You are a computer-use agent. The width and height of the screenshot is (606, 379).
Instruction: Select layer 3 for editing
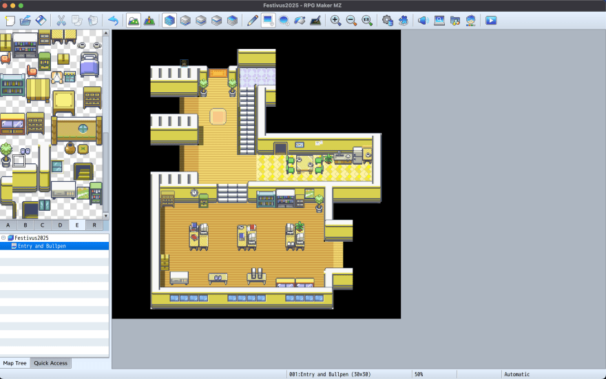click(217, 21)
